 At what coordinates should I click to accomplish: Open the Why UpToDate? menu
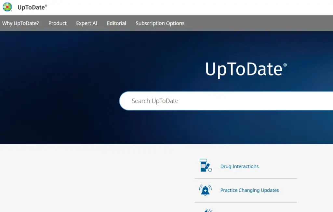(x=20, y=23)
